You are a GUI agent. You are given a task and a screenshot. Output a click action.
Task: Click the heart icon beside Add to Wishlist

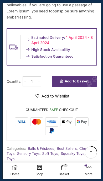[37, 96]
